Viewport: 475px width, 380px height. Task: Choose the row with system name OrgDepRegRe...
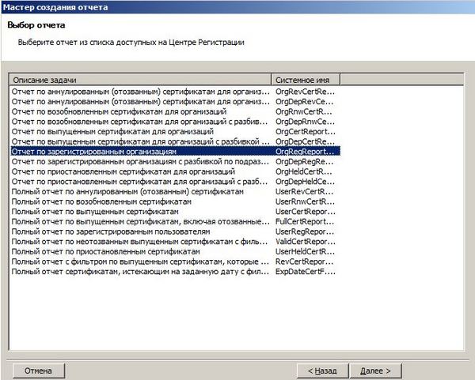(175, 161)
